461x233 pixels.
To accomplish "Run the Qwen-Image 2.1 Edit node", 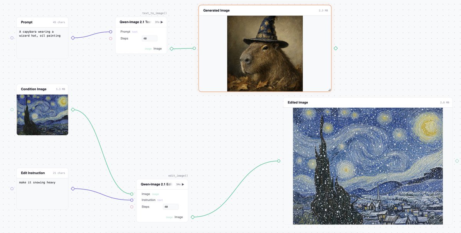I will (x=183, y=185).
